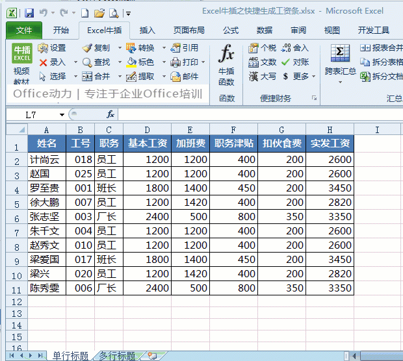Open the 文件 file tab
Screen dimensions: 403x361
(24, 31)
